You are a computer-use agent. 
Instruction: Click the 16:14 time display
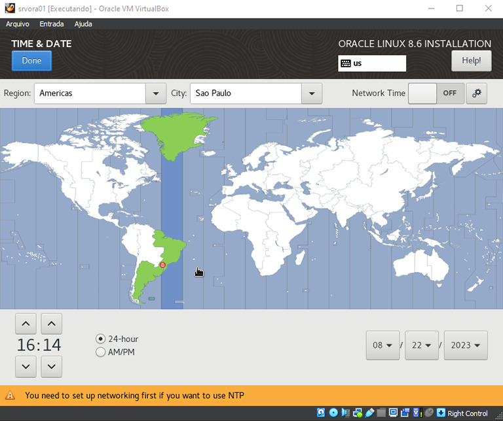39,345
